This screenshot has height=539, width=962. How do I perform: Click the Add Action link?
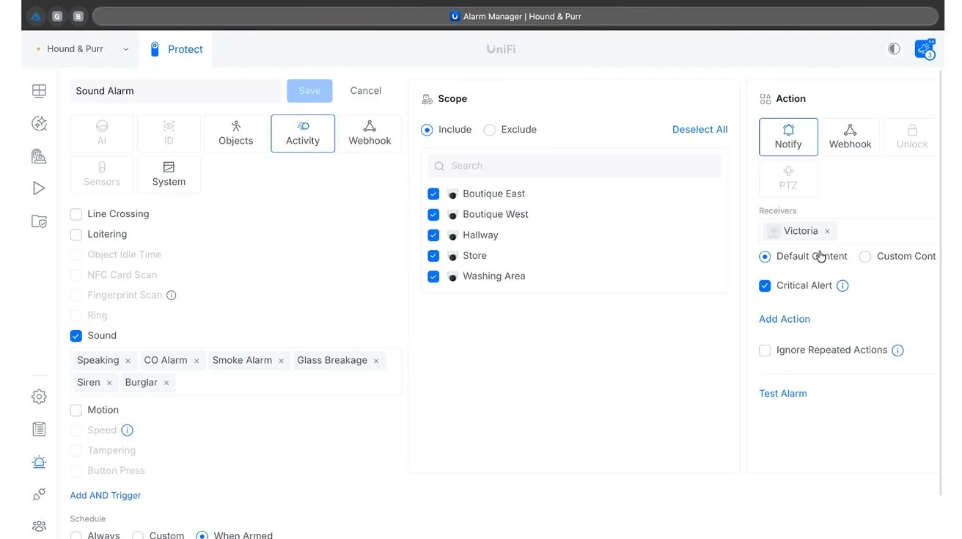pyautogui.click(x=785, y=319)
